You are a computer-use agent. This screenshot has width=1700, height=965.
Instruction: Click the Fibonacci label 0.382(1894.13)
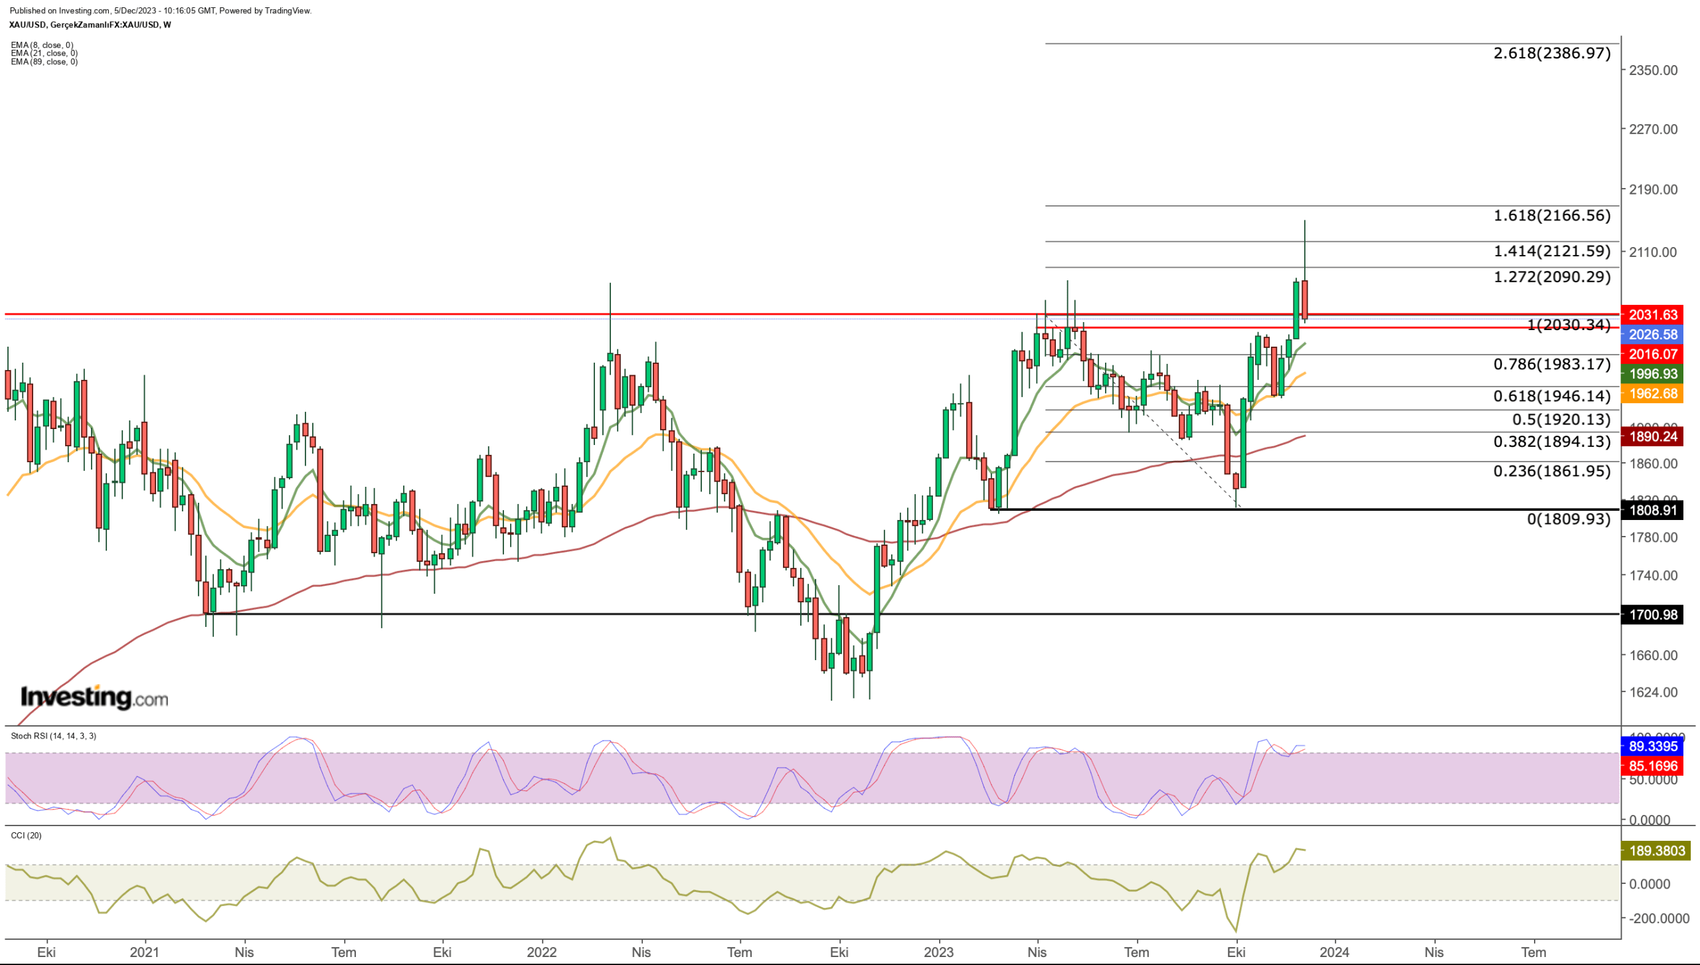point(1552,442)
